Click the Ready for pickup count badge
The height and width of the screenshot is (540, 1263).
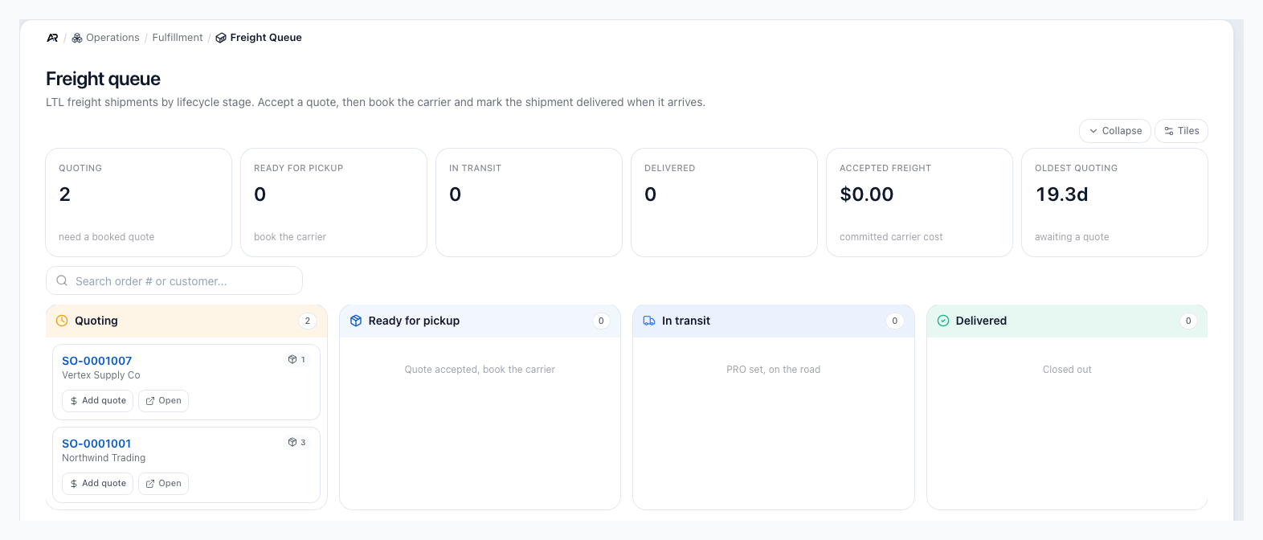pyautogui.click(x=601, y=321)
